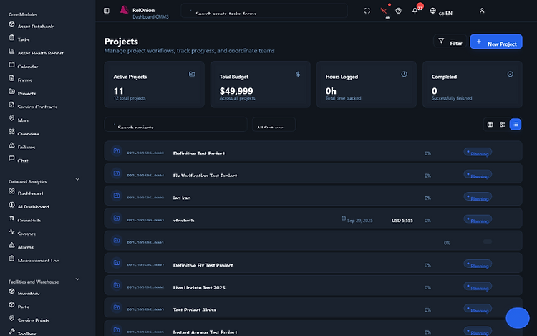Open the help question mark icon

pyautogui.click(x=398, y=11)
